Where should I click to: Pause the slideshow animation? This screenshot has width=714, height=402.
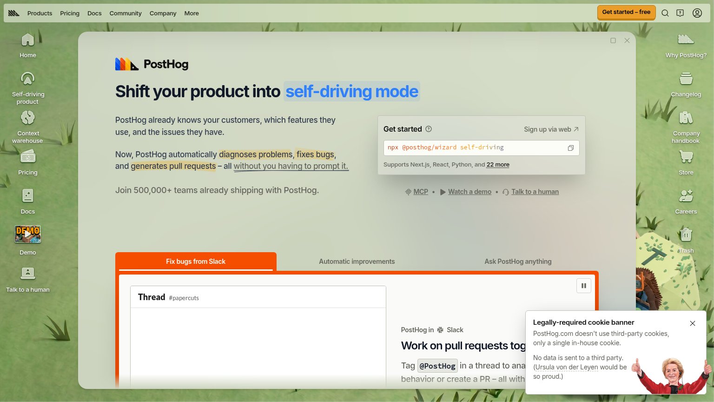point(584,286)
